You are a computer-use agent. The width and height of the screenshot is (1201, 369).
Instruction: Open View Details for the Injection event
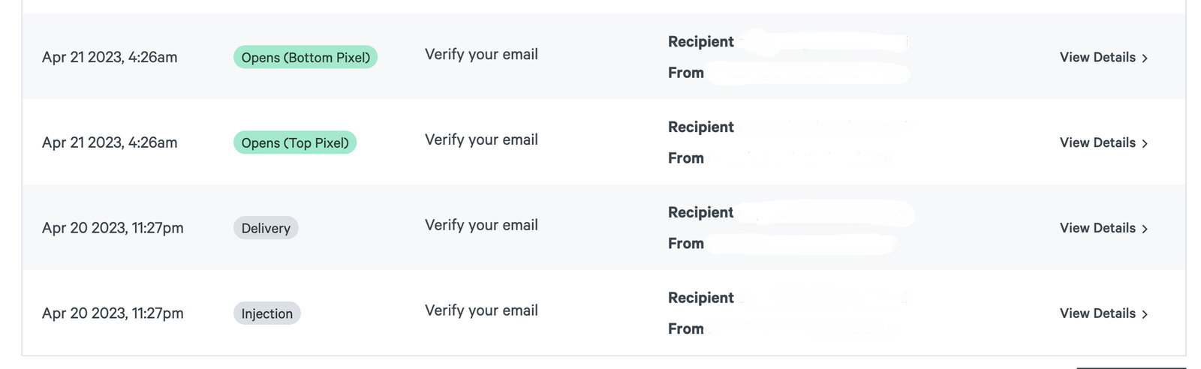[x=1103, y=313]
